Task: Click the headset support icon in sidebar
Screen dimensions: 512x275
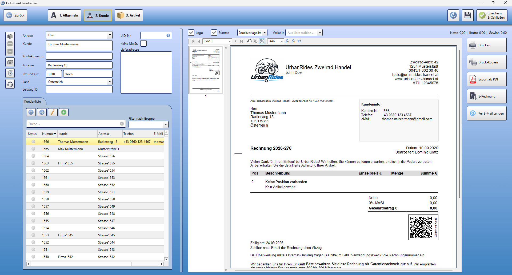Action: pyautogui.click(x=10, y=84)
